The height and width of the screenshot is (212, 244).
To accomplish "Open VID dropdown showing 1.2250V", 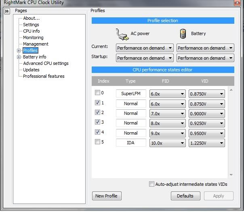I will tap(207, 143).
